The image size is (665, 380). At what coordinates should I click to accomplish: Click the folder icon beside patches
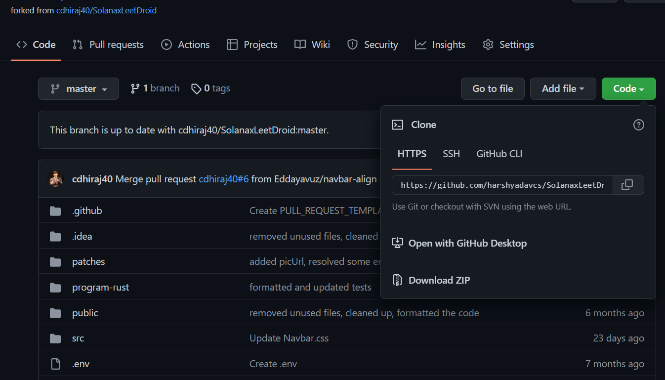[55, 262]
